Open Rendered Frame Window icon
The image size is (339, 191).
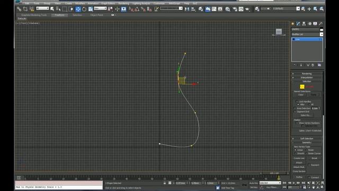tap(241, 9)
